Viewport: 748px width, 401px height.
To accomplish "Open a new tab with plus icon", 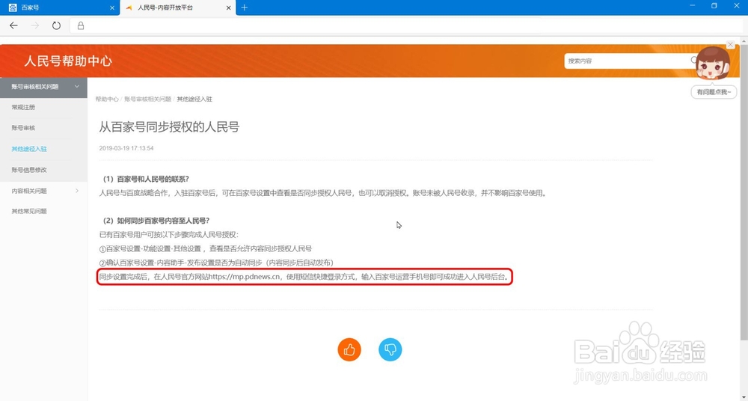I will 245,7.
